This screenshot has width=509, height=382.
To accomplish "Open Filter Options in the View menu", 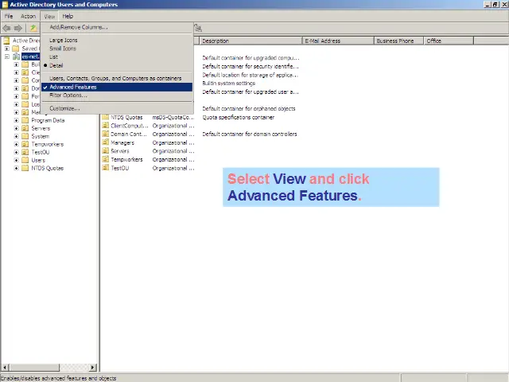I will [x=68, y=95].
